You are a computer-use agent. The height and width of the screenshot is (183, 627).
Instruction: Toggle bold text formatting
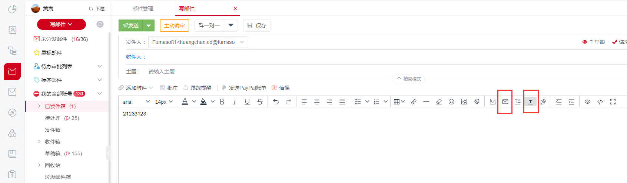point(222,102)
